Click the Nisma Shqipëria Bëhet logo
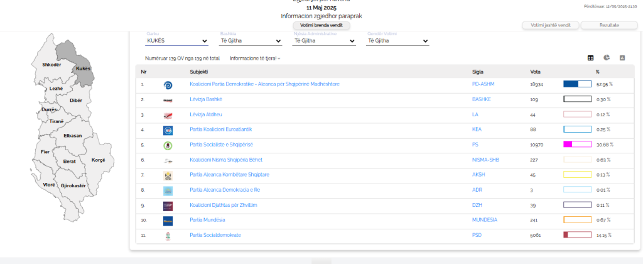The image size is (643, 264). 168,161
